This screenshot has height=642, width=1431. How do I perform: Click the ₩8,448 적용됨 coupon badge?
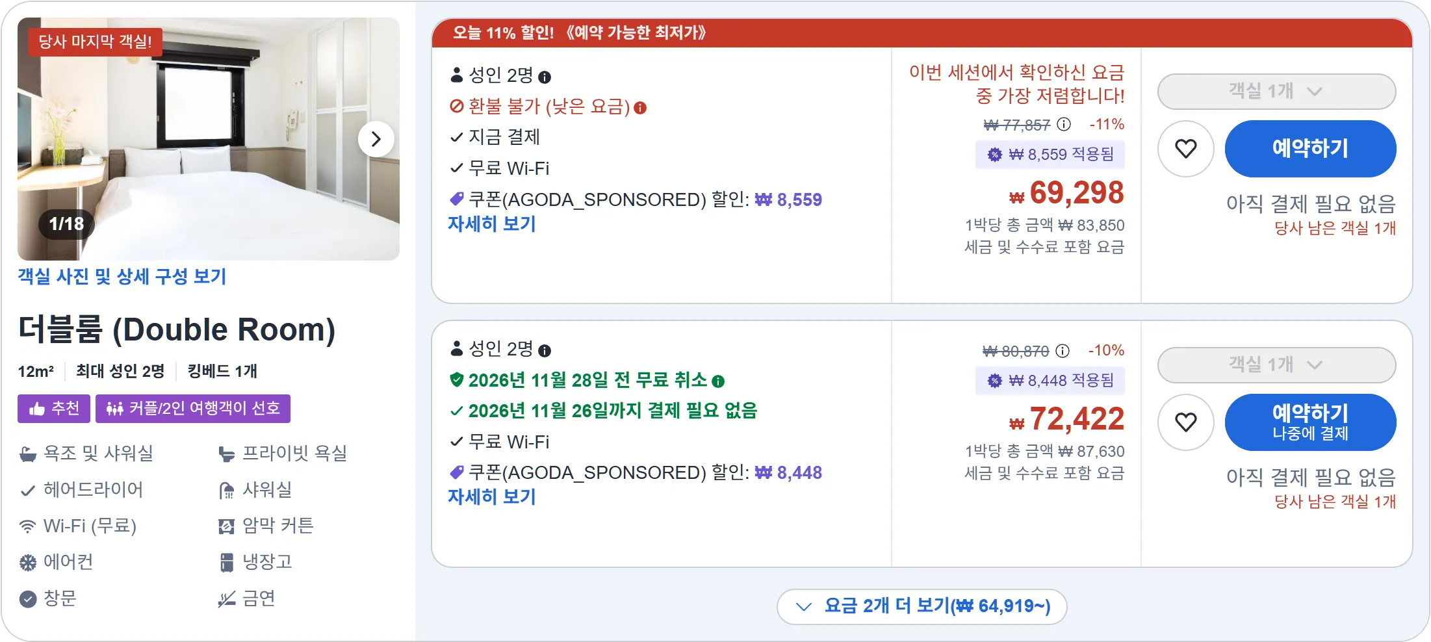[1050, 381]
